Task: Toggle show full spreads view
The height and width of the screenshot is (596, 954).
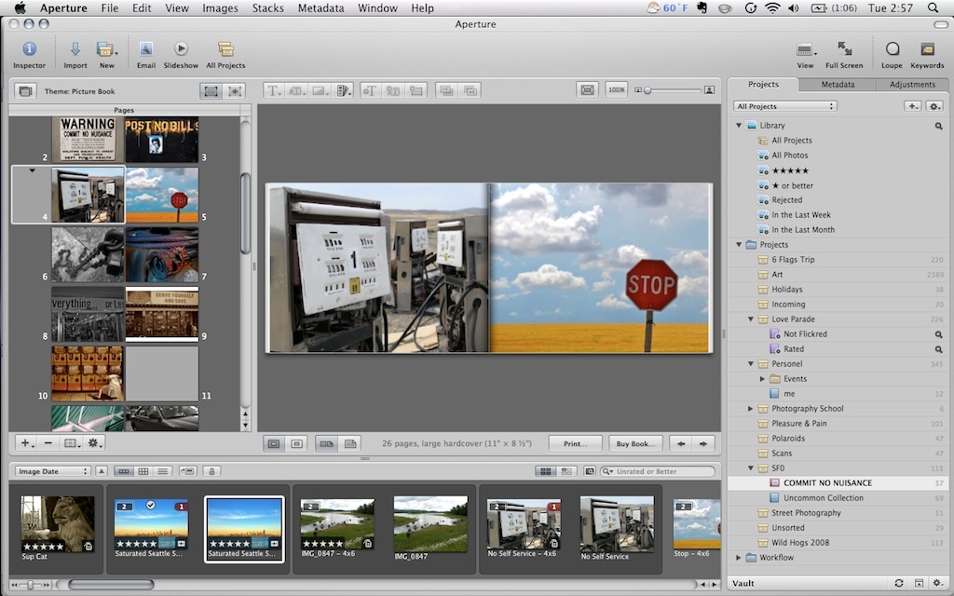Action: pos(326,443)
